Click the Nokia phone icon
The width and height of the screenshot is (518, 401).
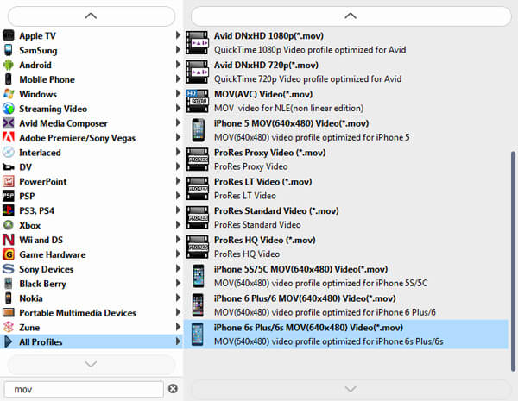9,298
